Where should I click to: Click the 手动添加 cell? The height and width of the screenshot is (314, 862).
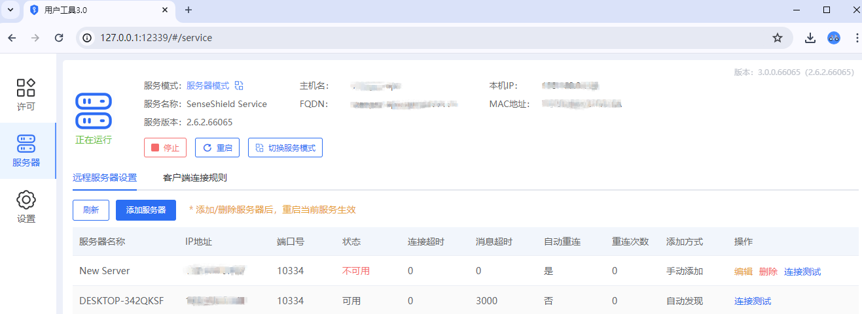click(x=685, y=271)
